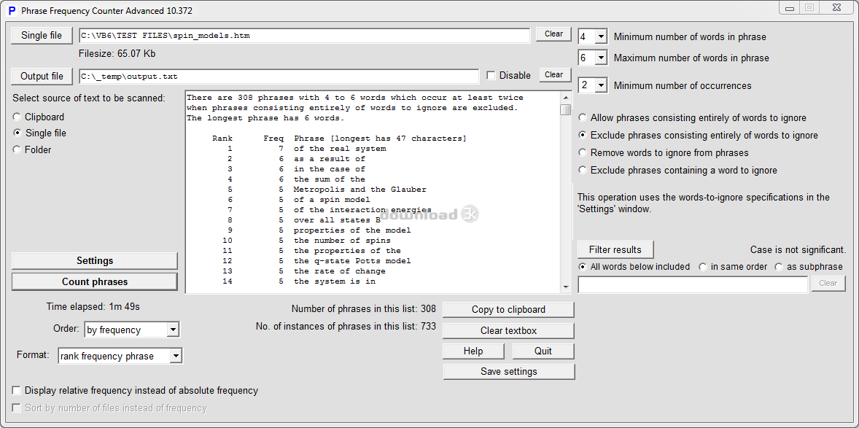Screen dimensions: 859x428
Task: Click the phrase 'over all states B'
Action: [337, 220]
